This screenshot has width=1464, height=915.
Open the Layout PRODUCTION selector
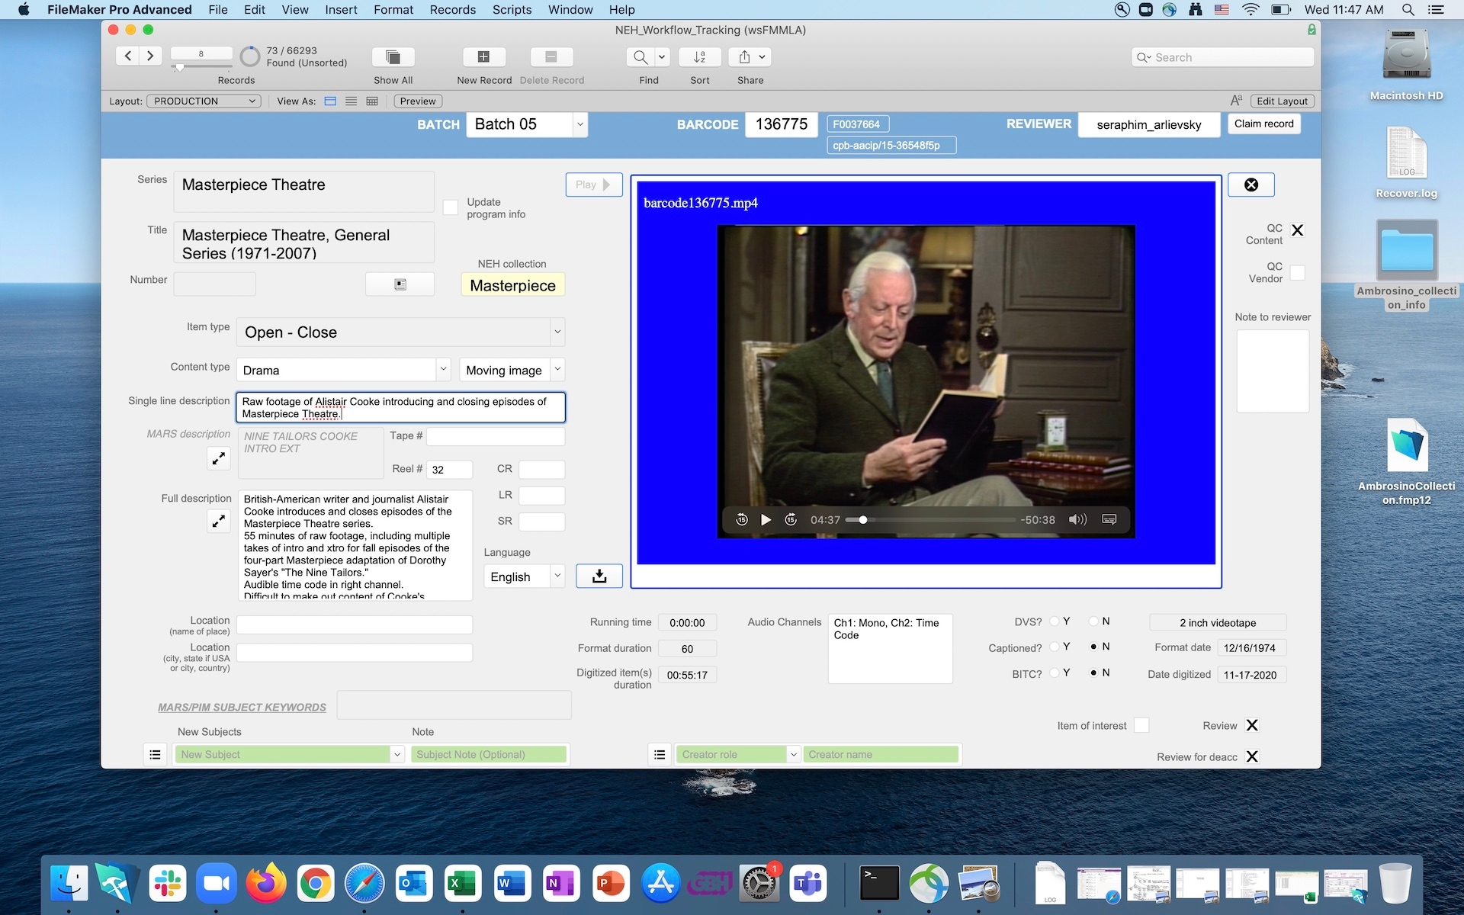click(204, 101)
